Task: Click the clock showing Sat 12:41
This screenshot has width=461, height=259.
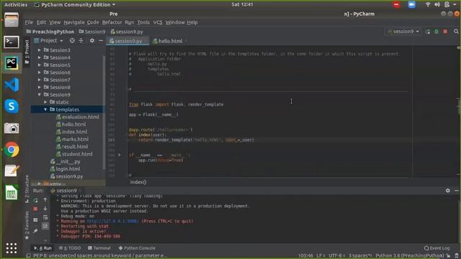Action: click(242, 4)
